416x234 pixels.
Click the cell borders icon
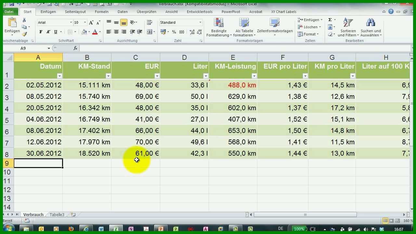70,32
